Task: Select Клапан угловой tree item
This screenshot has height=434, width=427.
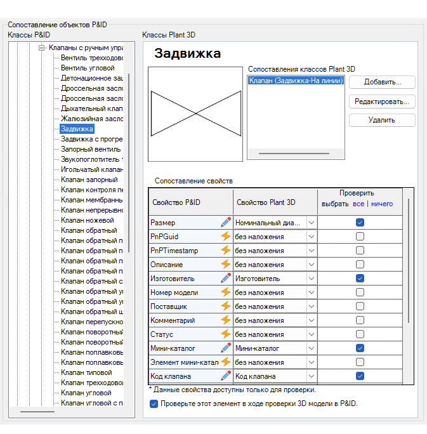Action: point(86,393)
